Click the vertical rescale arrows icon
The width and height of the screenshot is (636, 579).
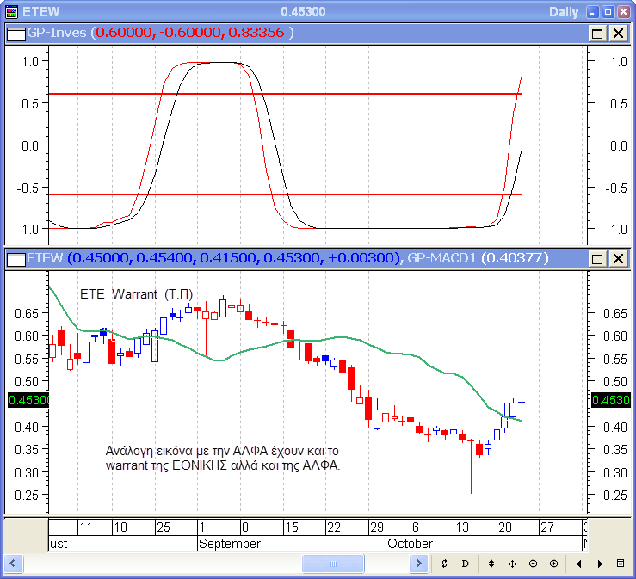(491, 564)
